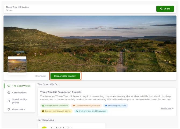Image resolution: width=180 pixels, height=129 pixels.
Task: Click the graduation cap icon in Learning and skills
Action: pyautogui.click(x=106, y=105)
